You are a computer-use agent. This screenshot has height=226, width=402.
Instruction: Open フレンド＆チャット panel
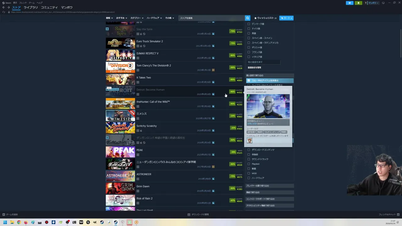coord(389,214)
